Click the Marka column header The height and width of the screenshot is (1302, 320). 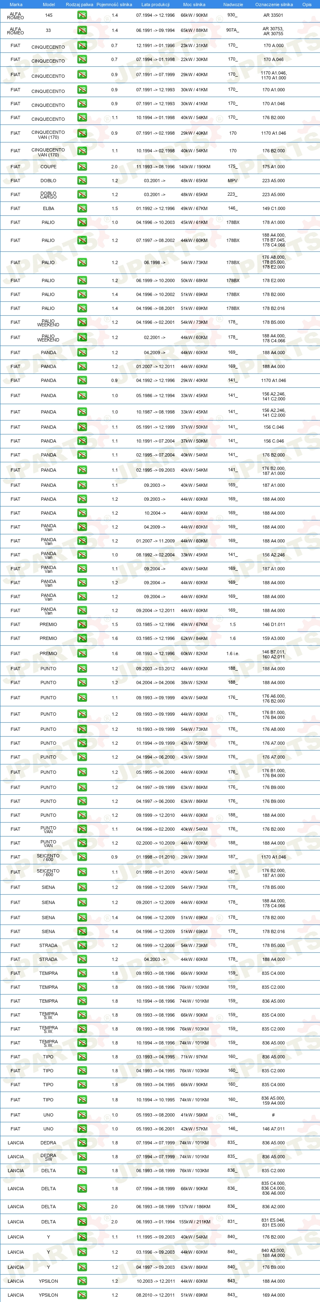16,5
